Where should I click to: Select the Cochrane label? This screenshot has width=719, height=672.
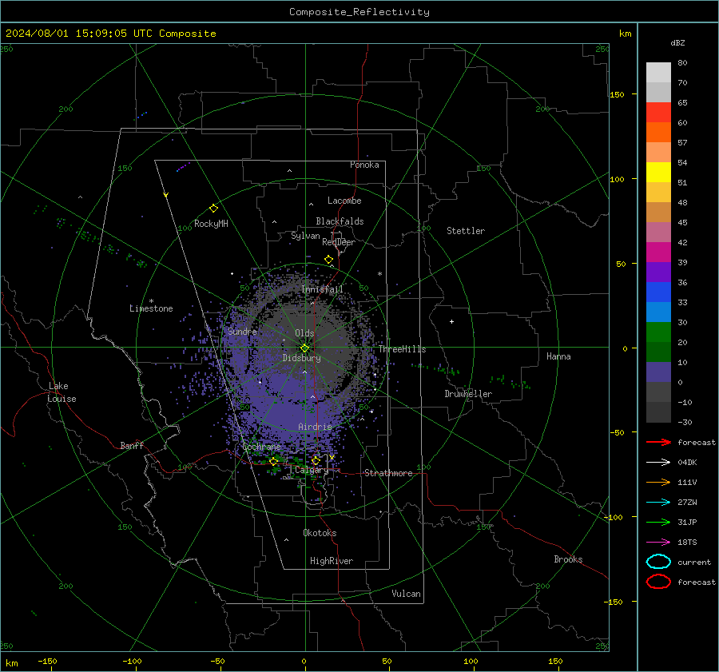tap(261, 447)
